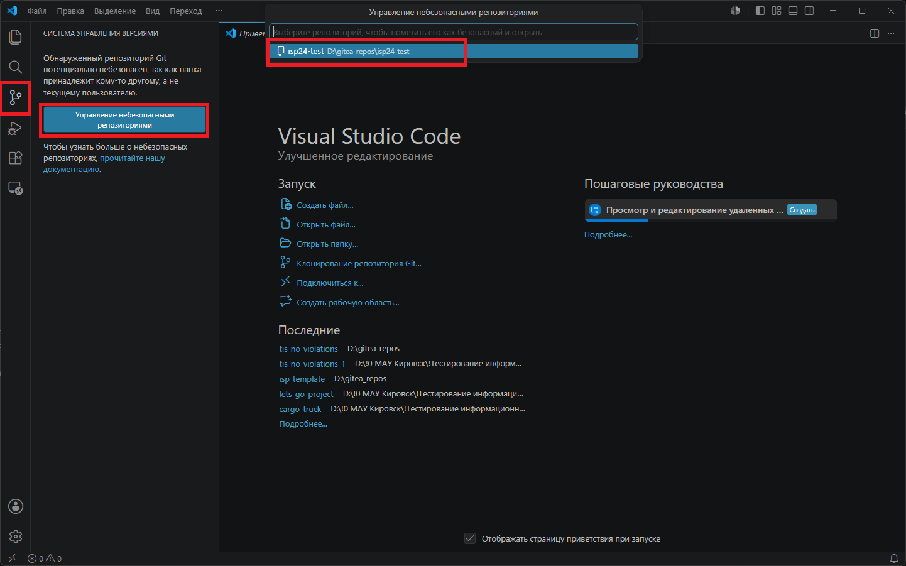
Task: Toggle the bottom panel layout icon
Action: [x=793, y=11]
